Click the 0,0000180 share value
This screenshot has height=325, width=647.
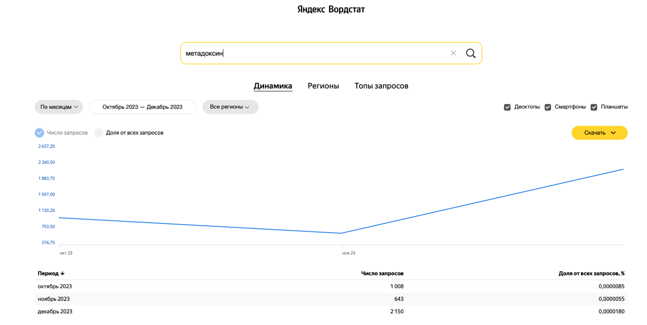(611, 311)
